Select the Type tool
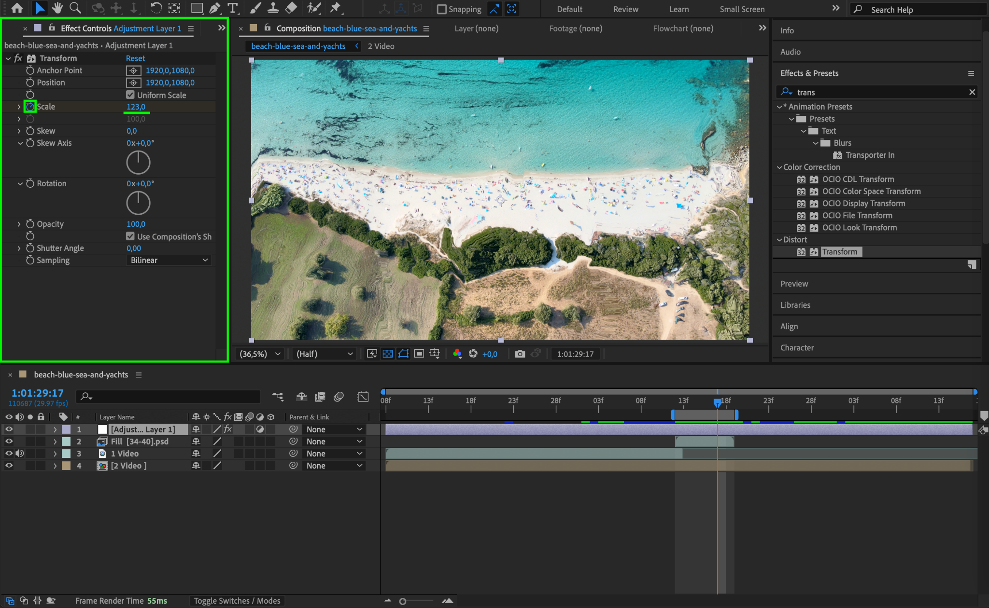989x608 pixels. 233,8
